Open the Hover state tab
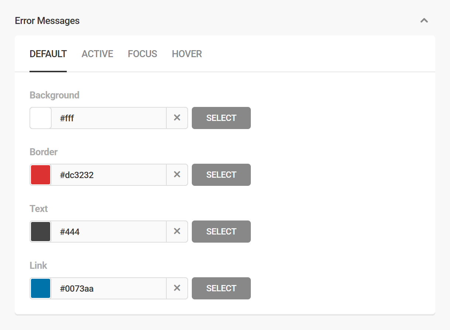The image size is (450, 330). (187, 54)
